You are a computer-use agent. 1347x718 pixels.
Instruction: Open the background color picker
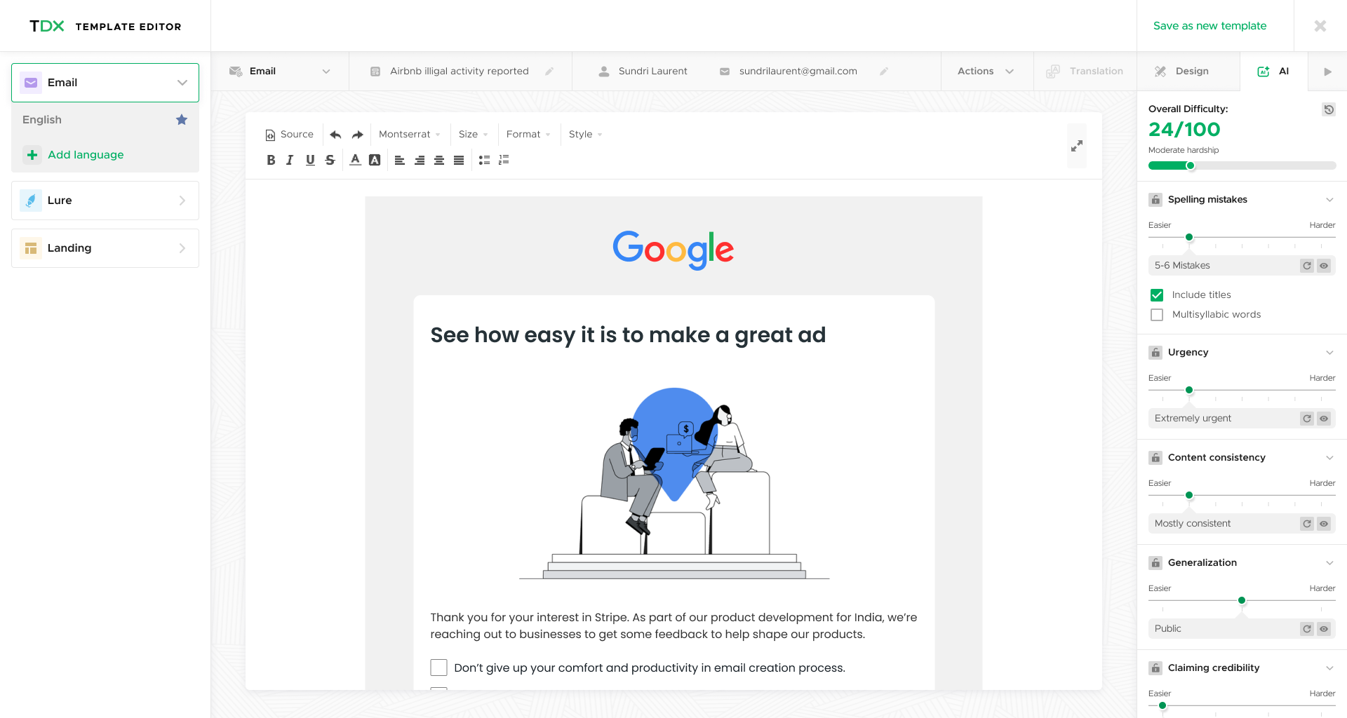pos(375,161)
